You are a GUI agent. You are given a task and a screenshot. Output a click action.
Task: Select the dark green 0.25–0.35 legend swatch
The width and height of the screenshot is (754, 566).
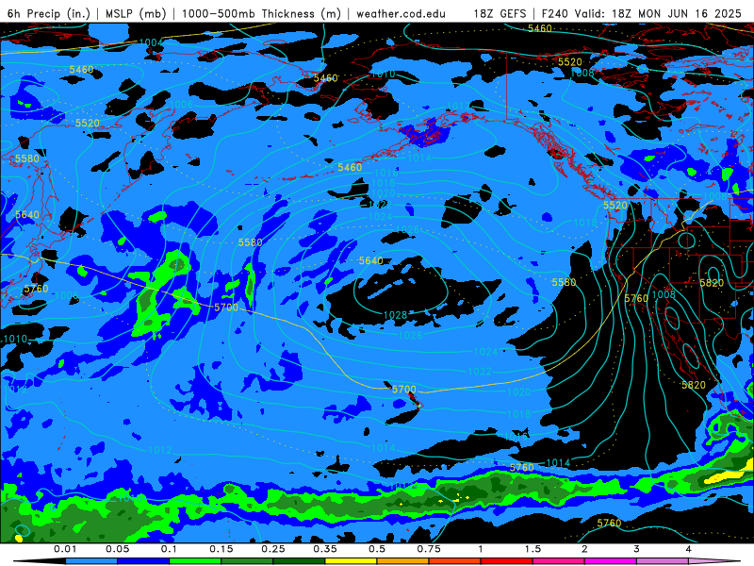tap(299, 561)
